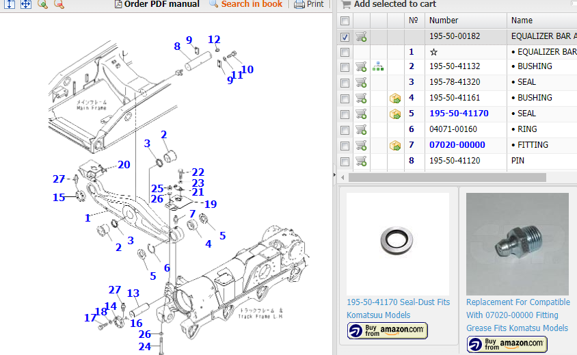Open hierarchy tree icon for bushing row 2

pos(378,66)
